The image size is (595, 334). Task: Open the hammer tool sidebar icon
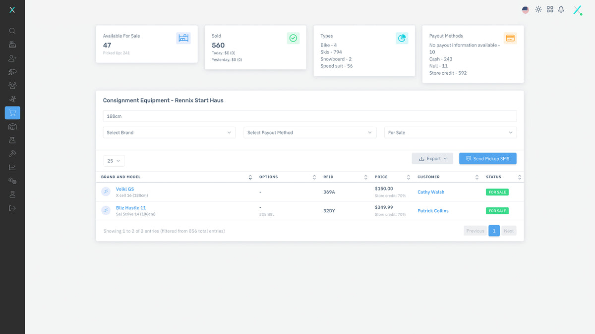(12, 154)
